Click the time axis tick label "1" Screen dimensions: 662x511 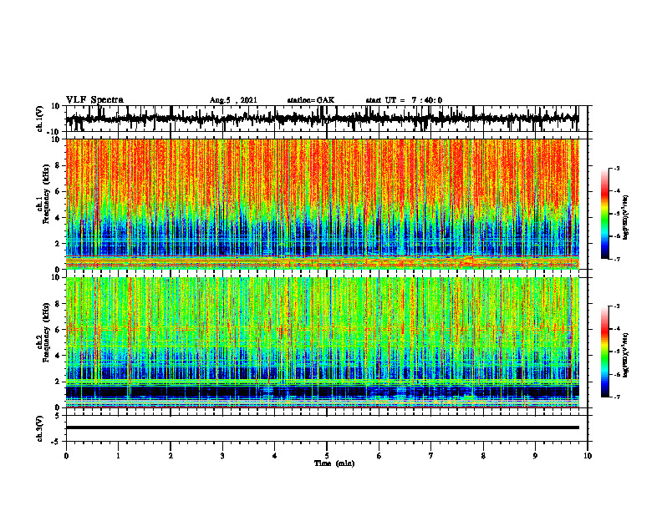click(118, 456)
